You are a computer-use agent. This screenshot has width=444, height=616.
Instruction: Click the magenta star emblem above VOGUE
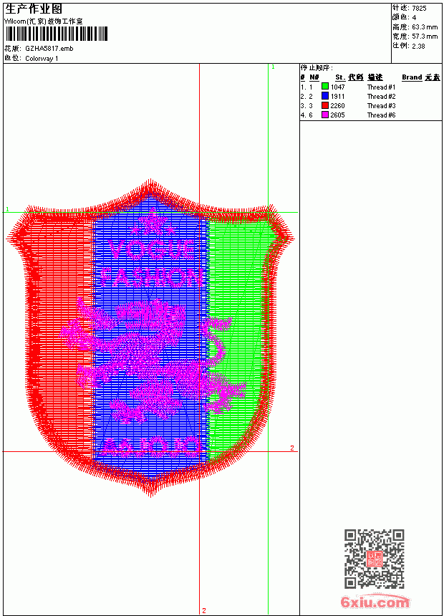pos(152,223)
